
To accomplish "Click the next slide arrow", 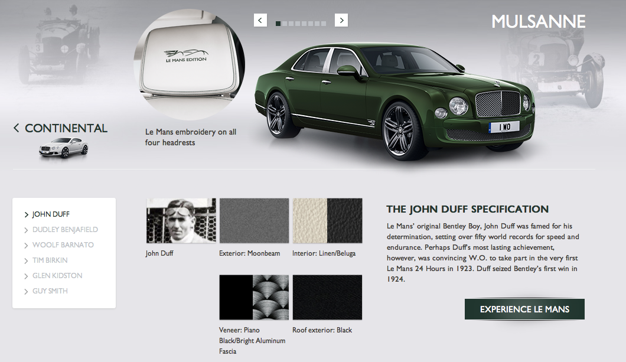I will point(341,20).
